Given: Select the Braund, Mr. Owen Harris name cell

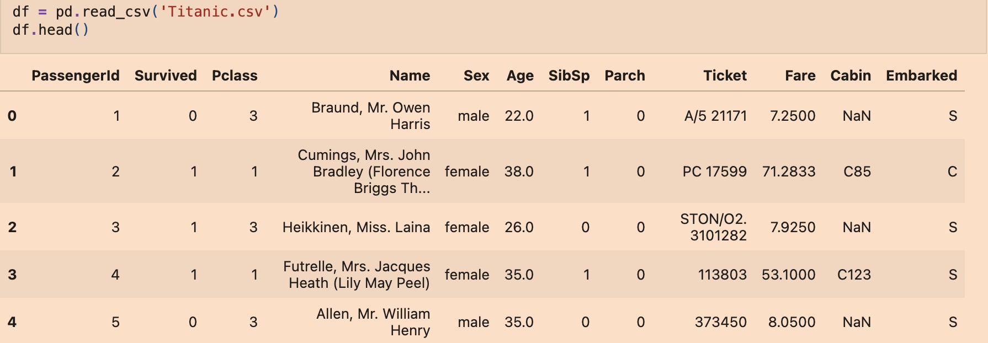Looking at the screenshot, I should click(370, 116).
